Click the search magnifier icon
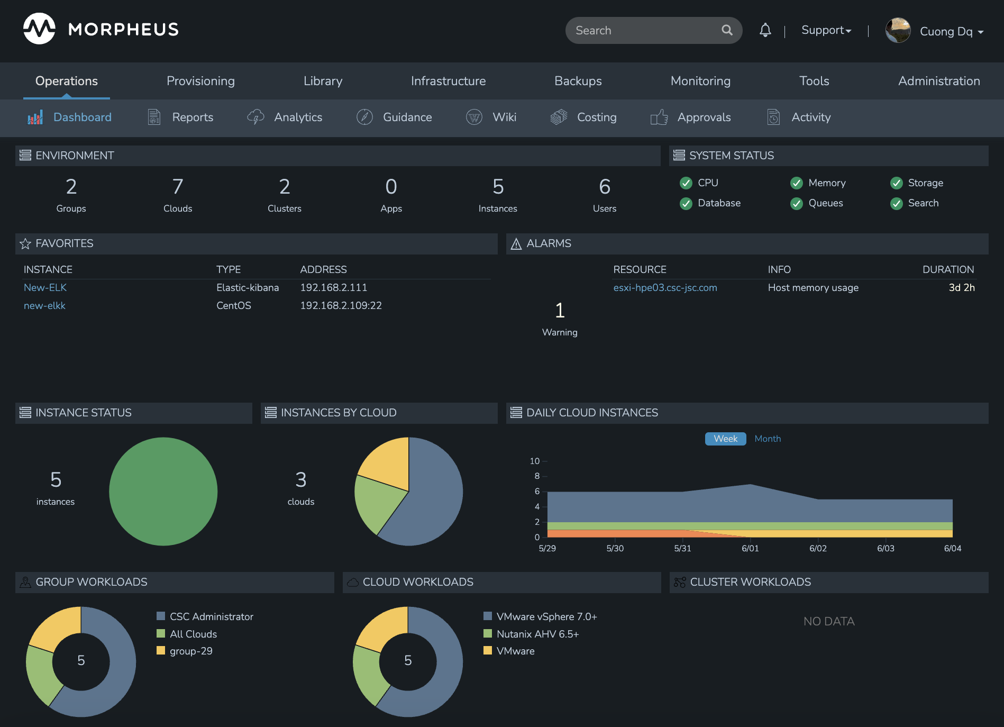The height and width of the screenshot is (727, 1004). (727, 30)
